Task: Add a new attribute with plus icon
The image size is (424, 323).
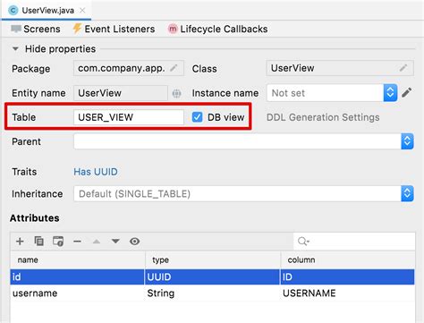Action: tap(20, 241)
